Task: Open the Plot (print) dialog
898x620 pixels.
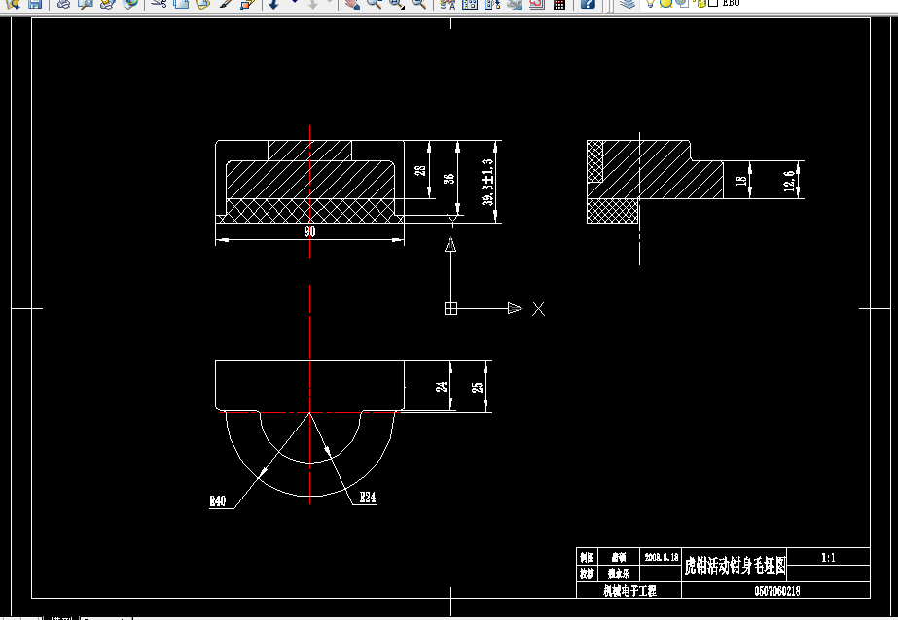Action: 63,4
